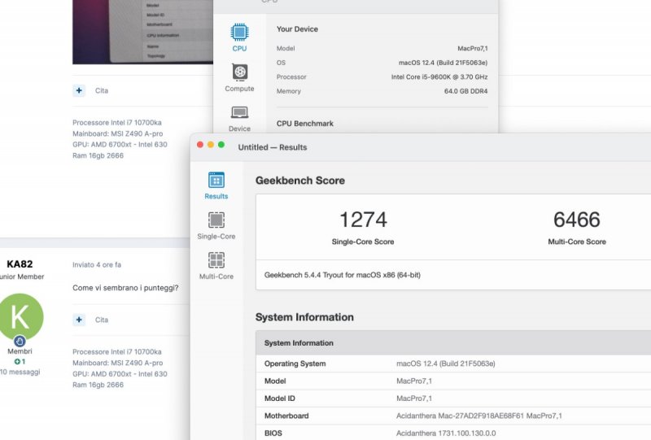Click the 1274 Single-Core Score value
651x440 pixels.
click(363, 219)
